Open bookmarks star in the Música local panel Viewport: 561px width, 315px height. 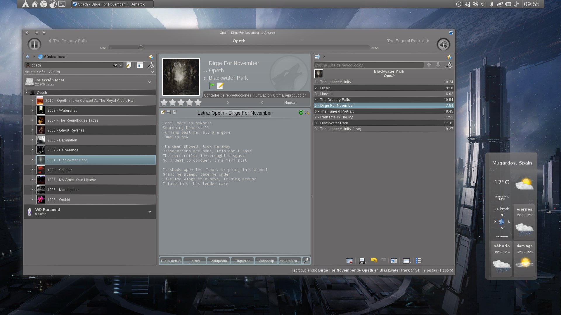(x=151, y=57)
